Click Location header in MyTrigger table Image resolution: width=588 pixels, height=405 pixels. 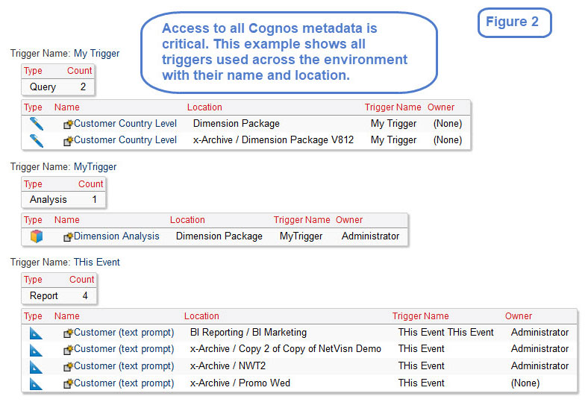click(x=187, y=220)
